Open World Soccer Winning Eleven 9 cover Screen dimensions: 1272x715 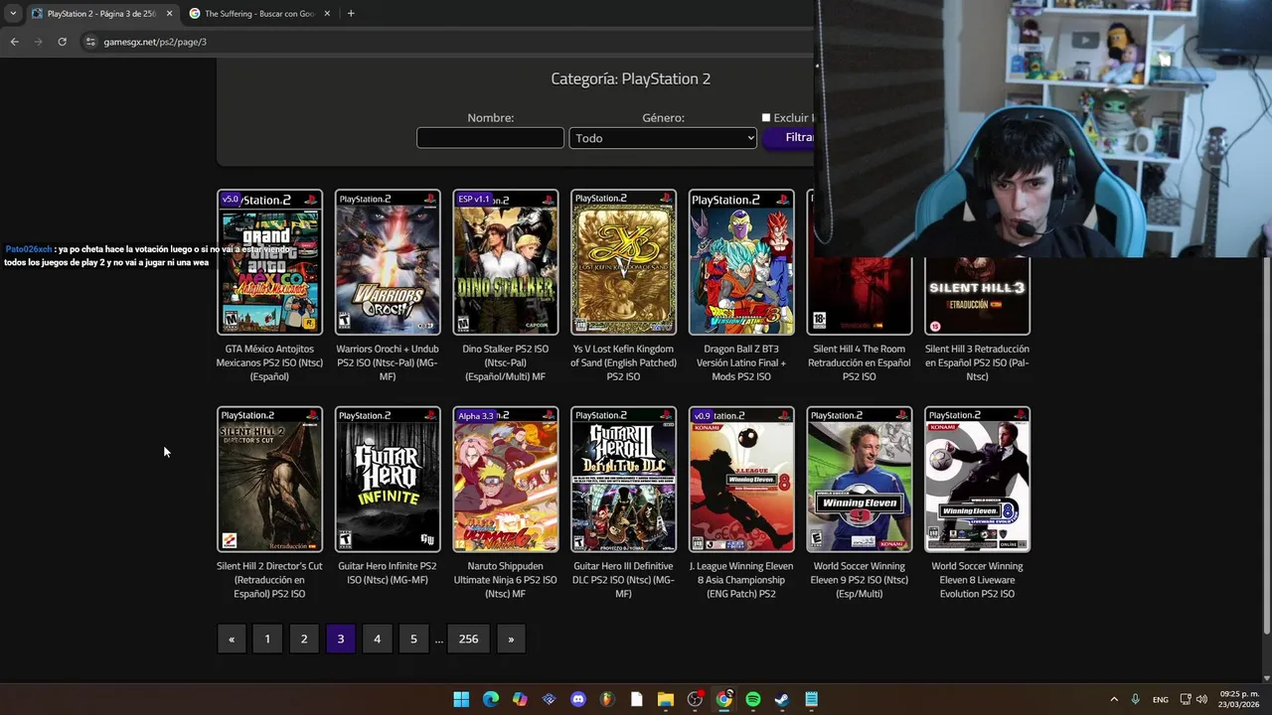[860, 480]
